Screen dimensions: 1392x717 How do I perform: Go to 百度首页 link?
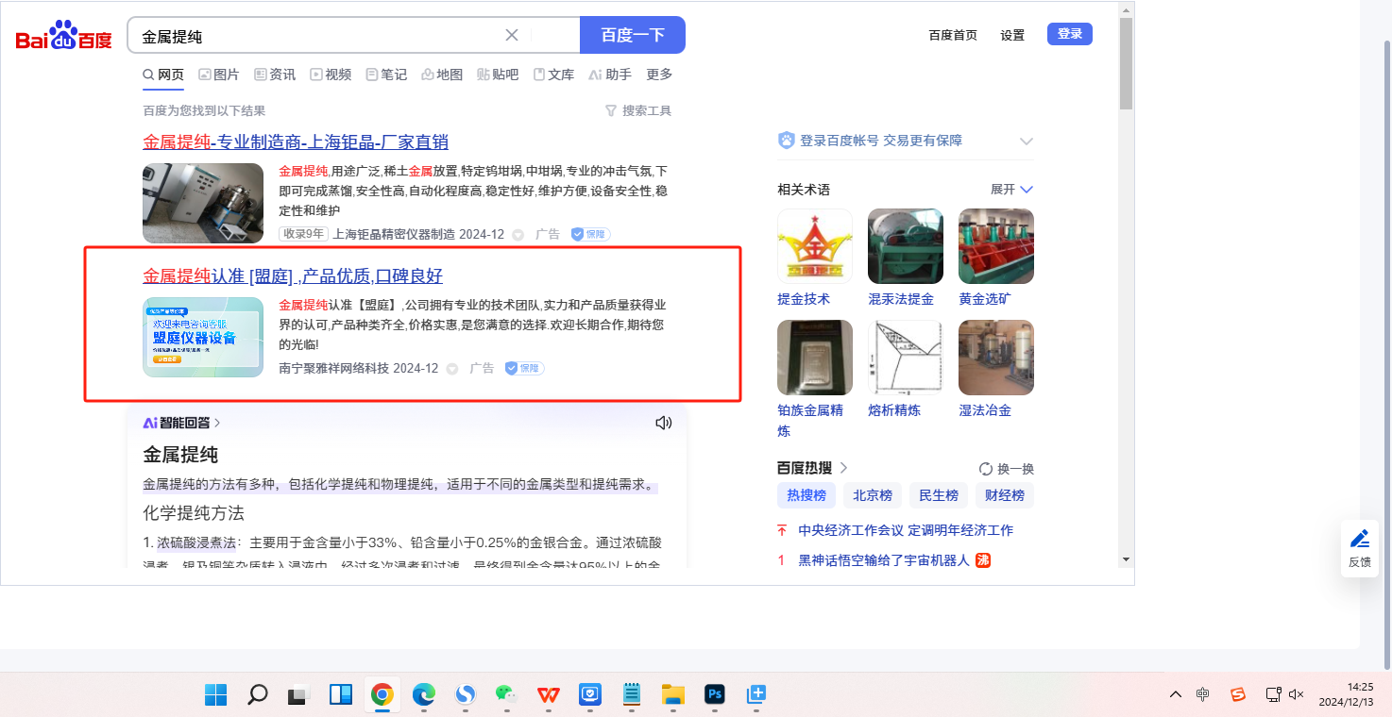(x=953, y=35)
